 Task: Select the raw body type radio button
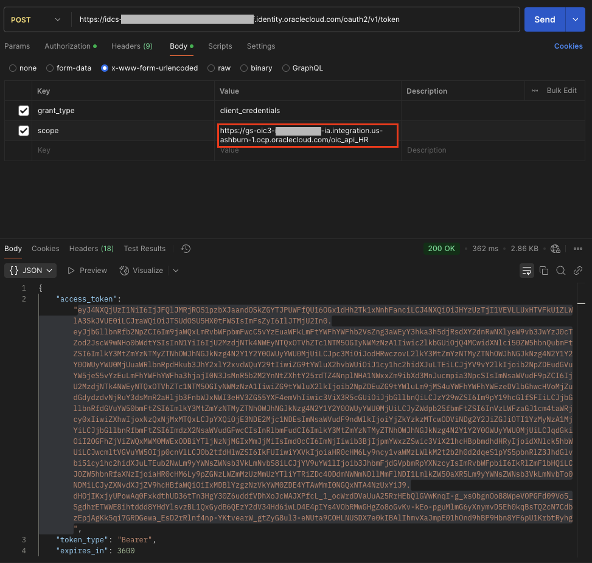click(x=211, y=68)
